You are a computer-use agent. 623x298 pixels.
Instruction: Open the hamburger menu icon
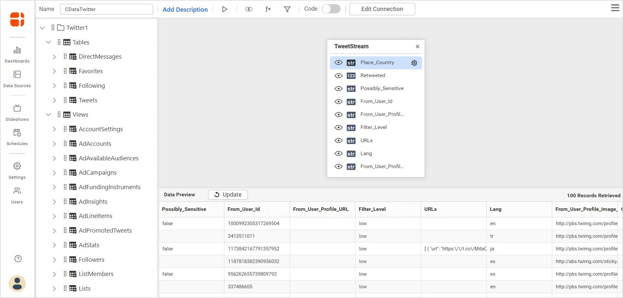tap(615, 8)
